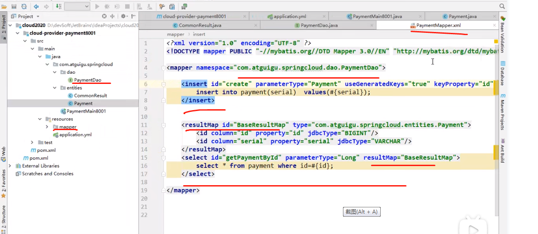The height and width of the screenshot is (234, 538).
Task: Click the yellow inspection status indicator
Action: click(x=495, y=41)
